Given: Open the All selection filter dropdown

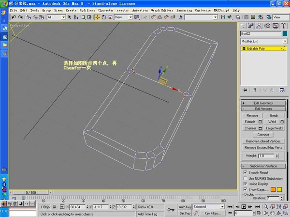Looking at the screenshot, I should 56,17.
